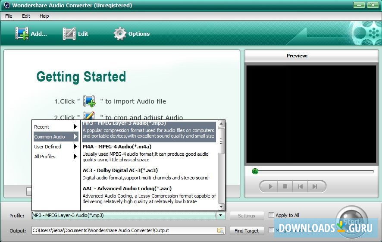Select the AC3 - Dolby Digital profile

pos(149,174)
